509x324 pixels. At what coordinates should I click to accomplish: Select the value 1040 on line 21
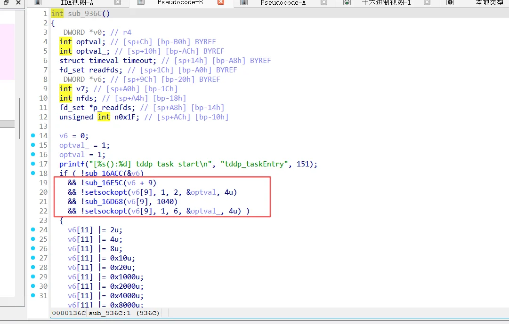pos(165,202)
